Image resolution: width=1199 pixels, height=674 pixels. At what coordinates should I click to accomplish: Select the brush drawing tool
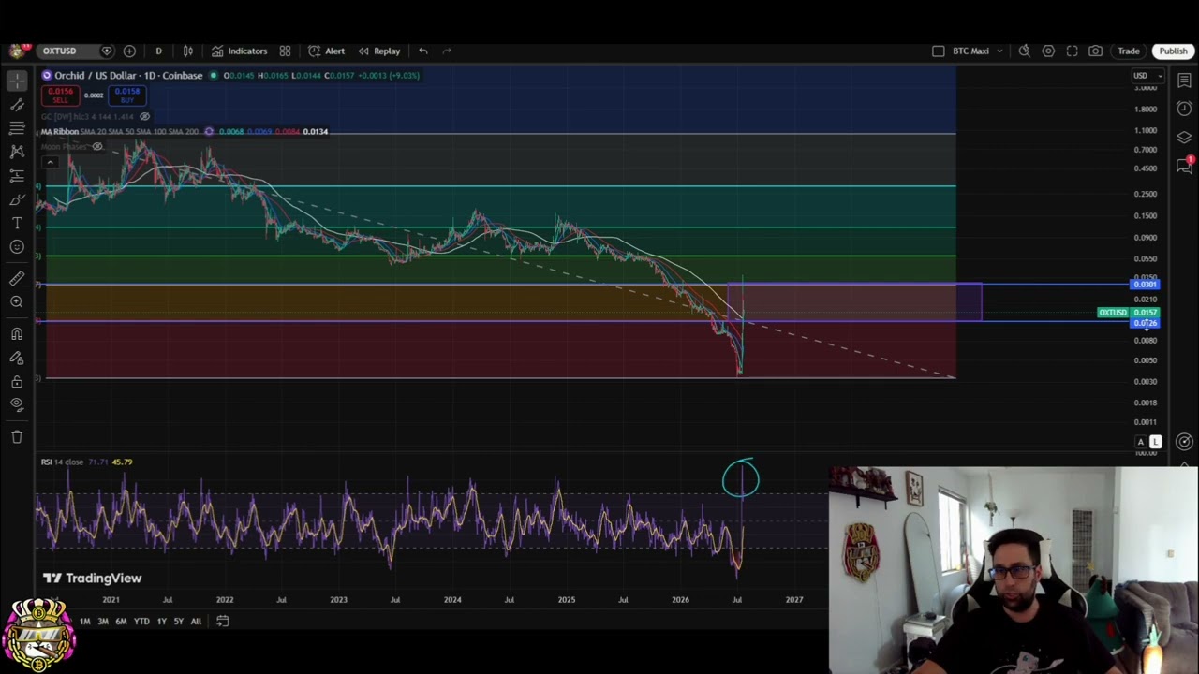coord(17,199)
